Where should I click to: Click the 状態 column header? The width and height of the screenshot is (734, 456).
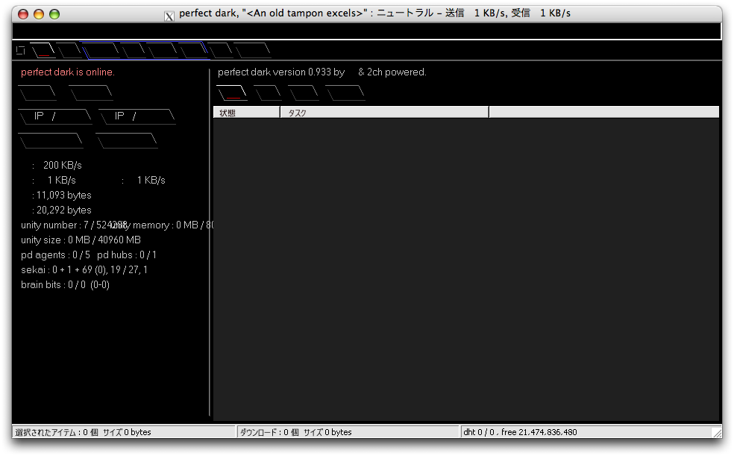(x=247, y=113)
